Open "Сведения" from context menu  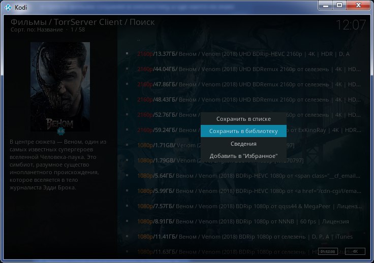click(x=243, y=144)
